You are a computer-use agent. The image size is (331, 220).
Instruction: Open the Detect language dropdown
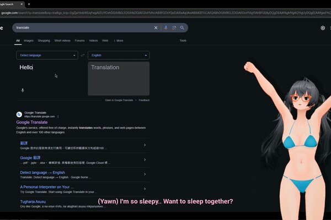coord(47,56)
